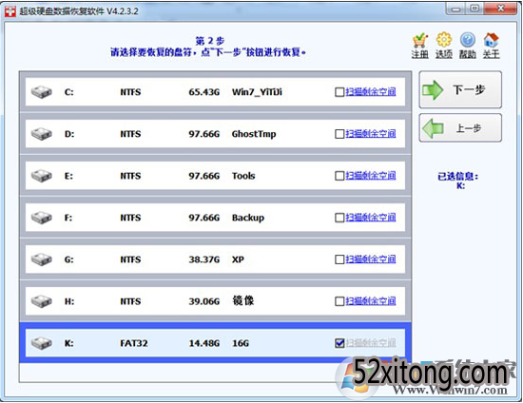
Task: Check the scan free space box for H:
Action: click(x=339, y=301)
